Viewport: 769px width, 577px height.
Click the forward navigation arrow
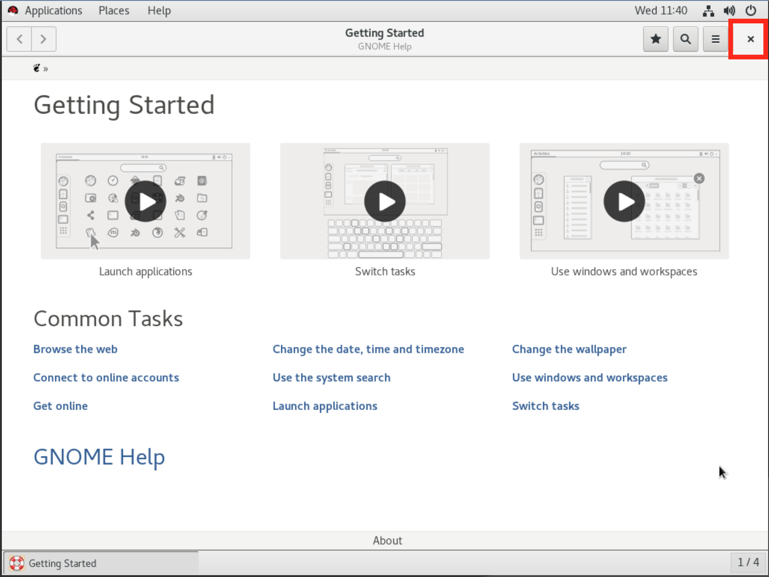[43, 39]
